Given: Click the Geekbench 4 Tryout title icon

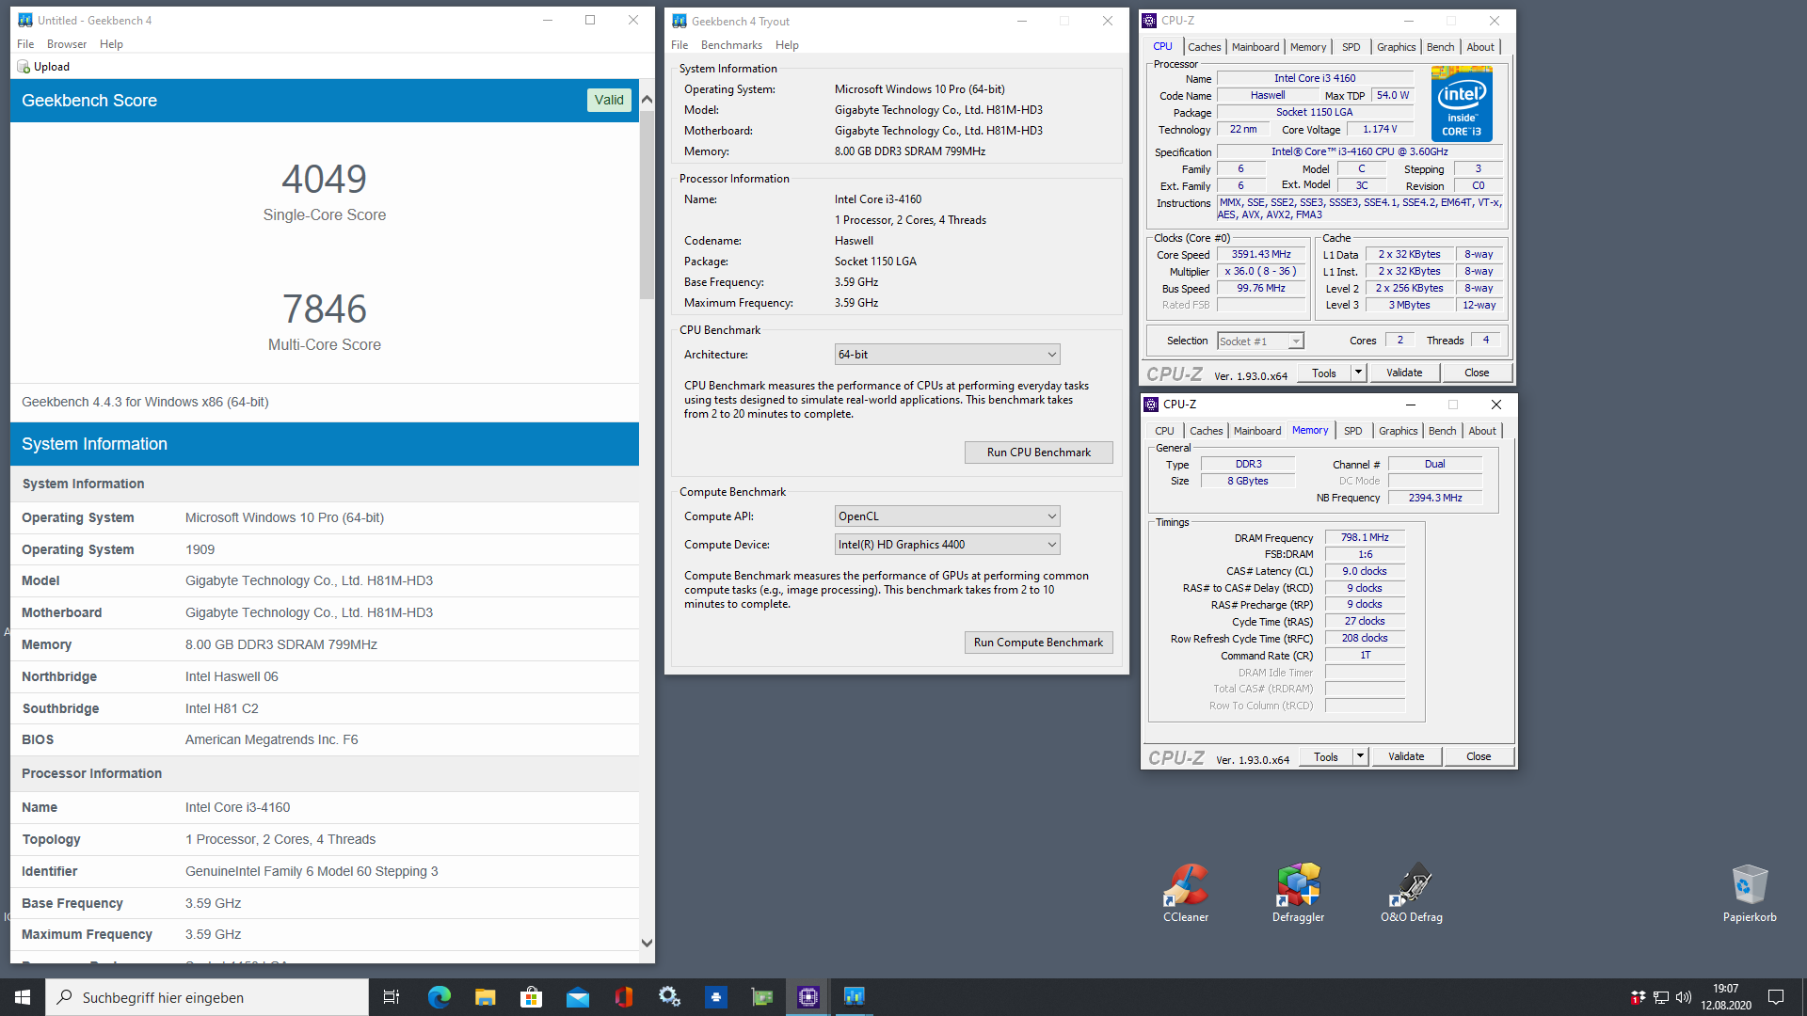Looking at the screenshot, I should tap(680, 21).
